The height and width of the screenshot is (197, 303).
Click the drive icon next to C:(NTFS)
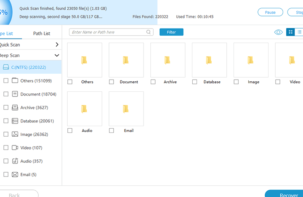6,67
